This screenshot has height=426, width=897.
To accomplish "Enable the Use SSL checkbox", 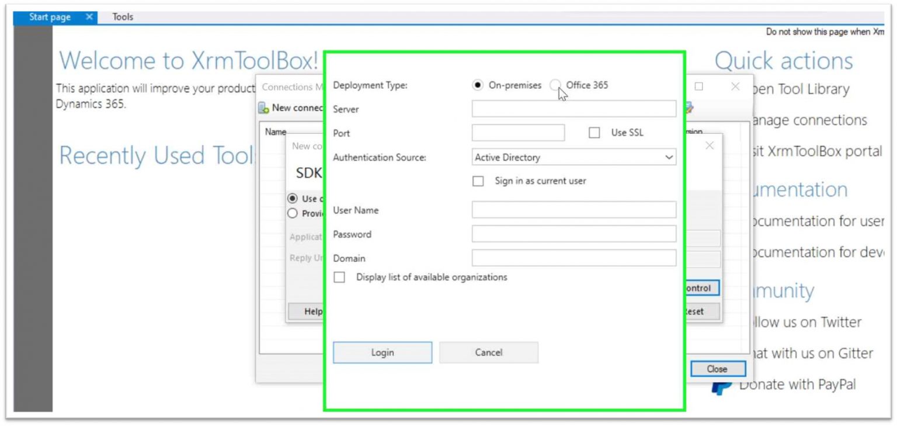I will coord(594,133).
